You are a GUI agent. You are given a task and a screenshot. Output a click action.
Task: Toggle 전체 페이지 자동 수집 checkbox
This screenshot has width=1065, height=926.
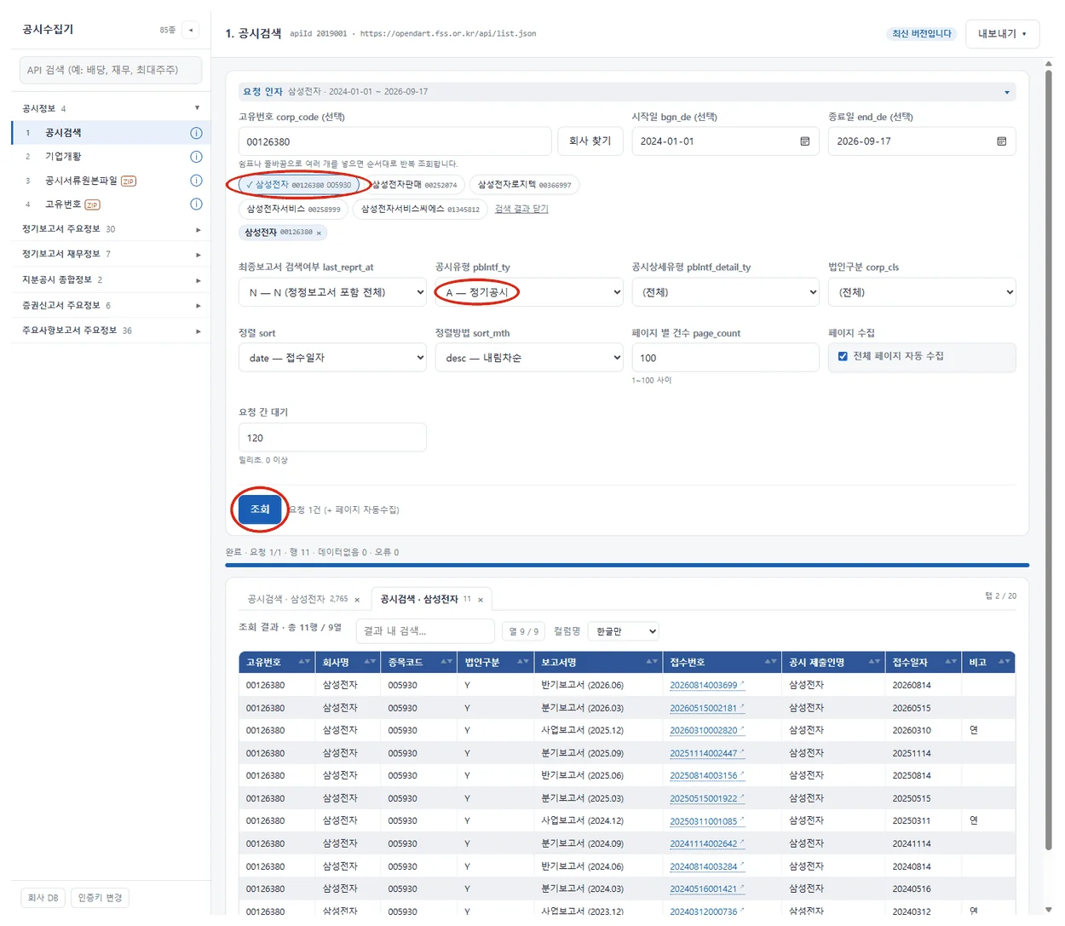[843, 356]
